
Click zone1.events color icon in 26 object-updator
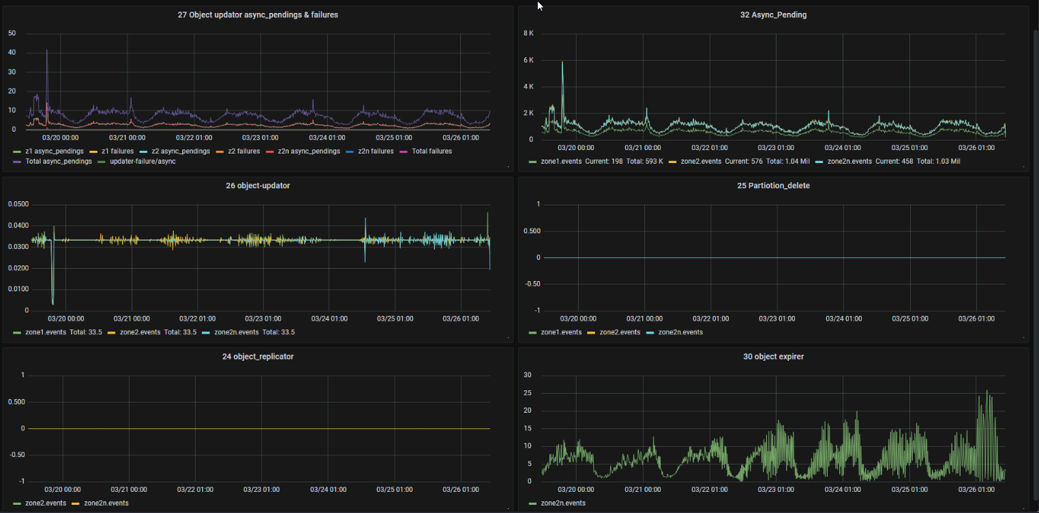17,332
